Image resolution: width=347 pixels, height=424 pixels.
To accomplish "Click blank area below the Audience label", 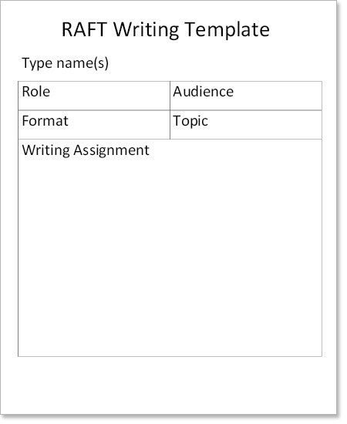I will pos(246,104).
